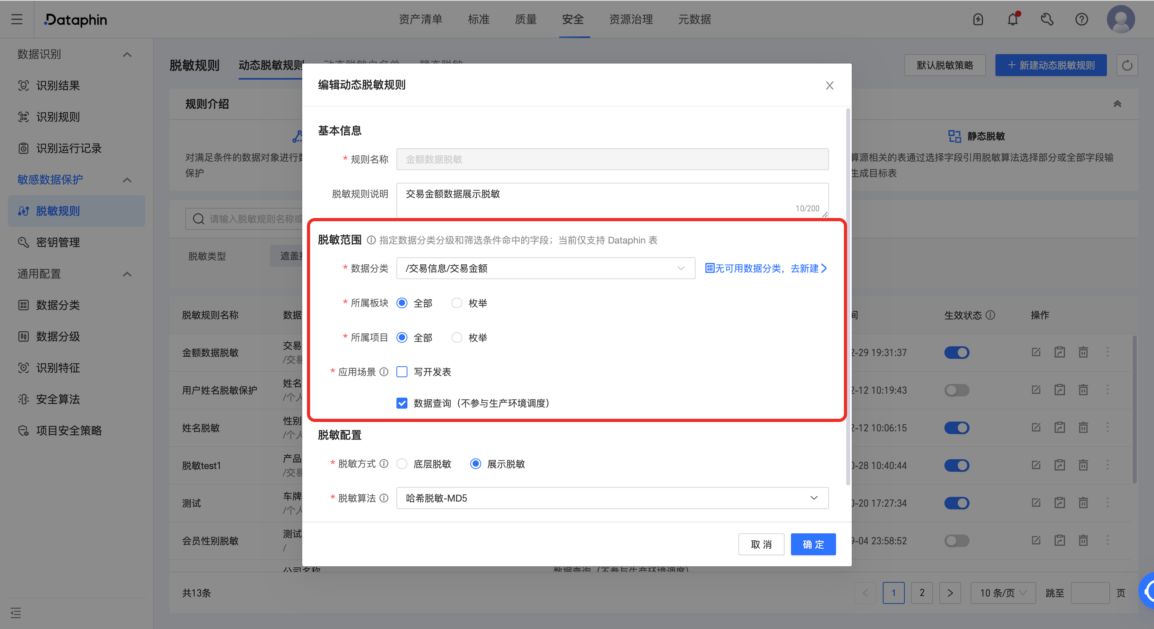The height and width of the screenshot is (629, 1154).
Task: Open 密钥管理 in the sidebar
Action: click(58, 242)
